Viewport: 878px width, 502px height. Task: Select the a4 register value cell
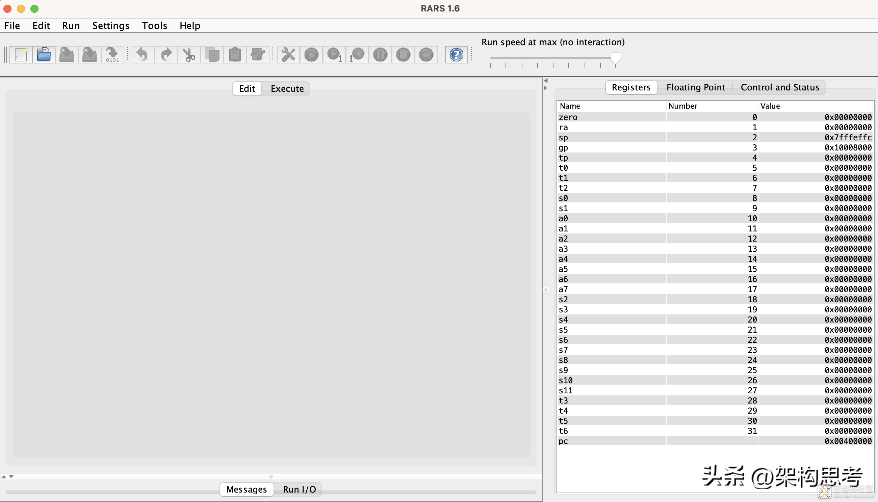[815, 259]
